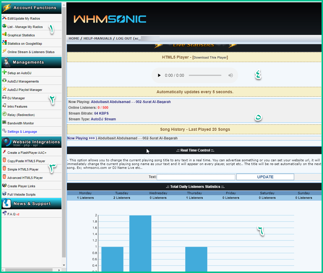This screenshot has height=273, width=323.
Task: Click the HTML5 player seek bar
Action: tap(205, 75)
